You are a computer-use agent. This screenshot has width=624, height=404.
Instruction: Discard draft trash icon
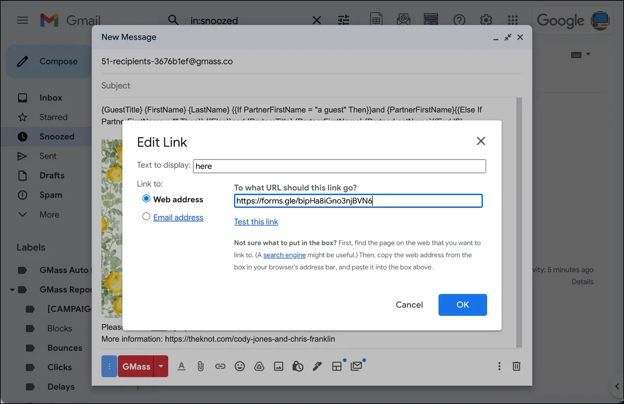click(x=516, y=367)
